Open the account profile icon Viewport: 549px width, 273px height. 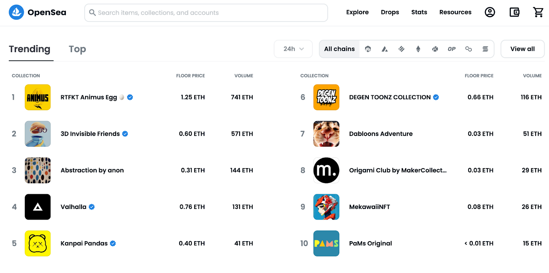click(490, 12)
